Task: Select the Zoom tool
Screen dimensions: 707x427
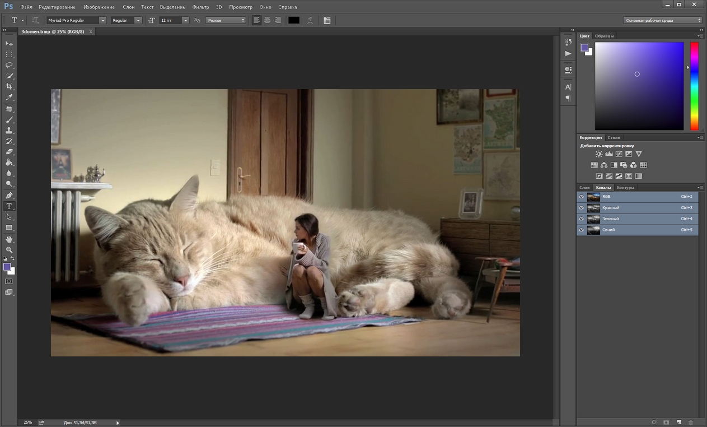Action: tap(9, 250)
